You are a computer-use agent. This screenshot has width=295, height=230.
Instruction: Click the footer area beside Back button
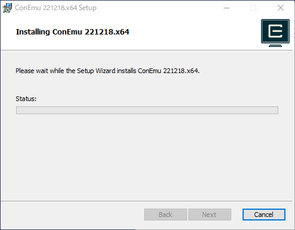coord(72,215)
